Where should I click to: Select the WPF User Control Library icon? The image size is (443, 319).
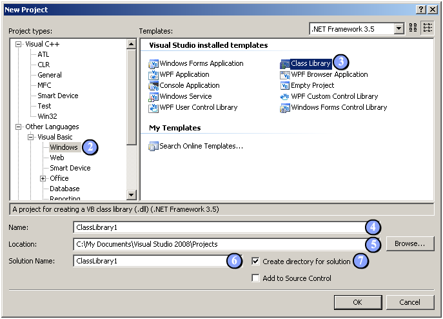tap(153, 108)
